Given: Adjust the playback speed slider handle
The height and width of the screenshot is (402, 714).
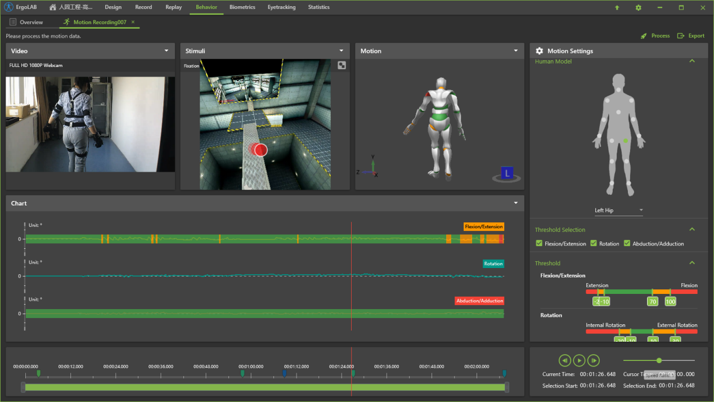Looking at the screenshot, I should tap(659, 360).
